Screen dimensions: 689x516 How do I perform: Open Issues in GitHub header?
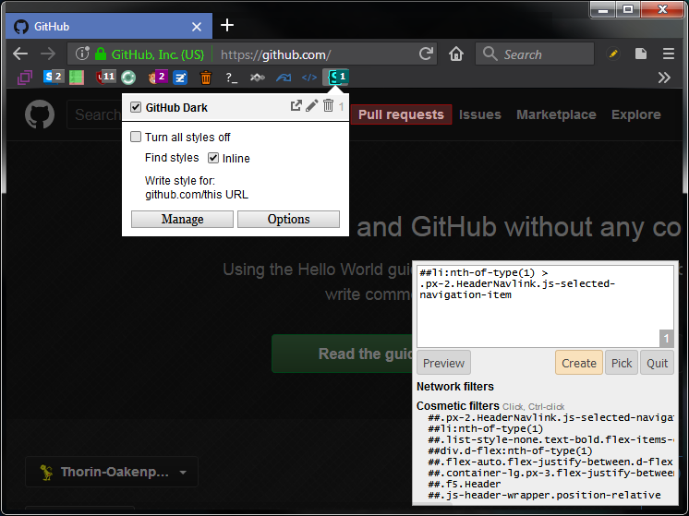coord(480,114)
